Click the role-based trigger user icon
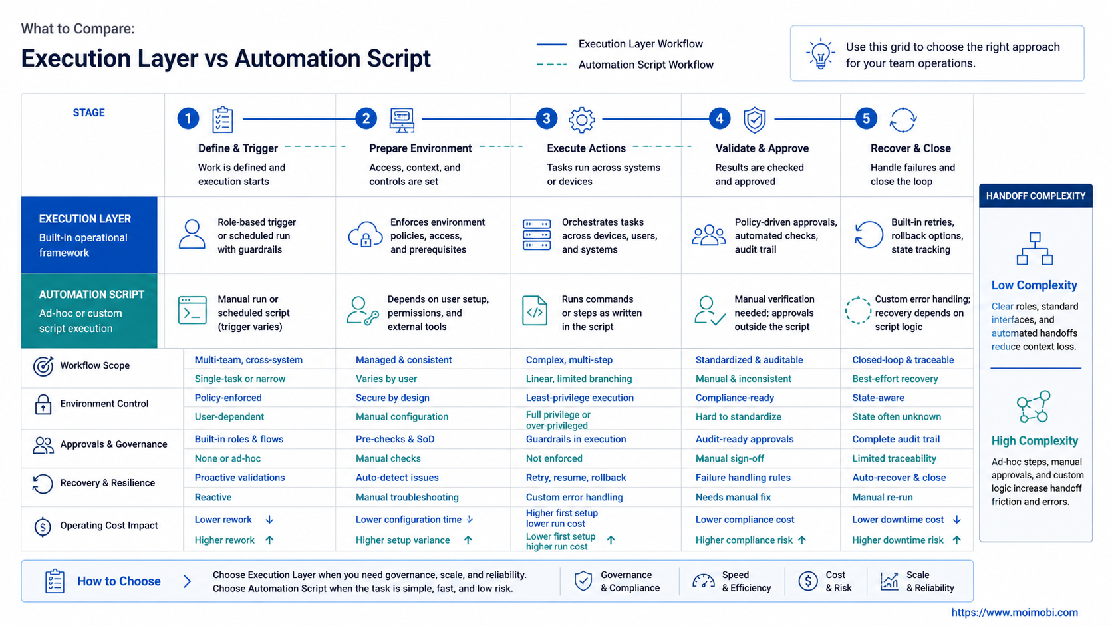 (192, 234)
